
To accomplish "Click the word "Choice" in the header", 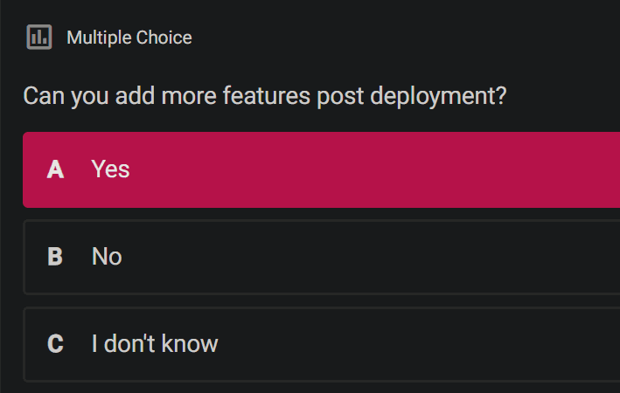I will point(164,38).
